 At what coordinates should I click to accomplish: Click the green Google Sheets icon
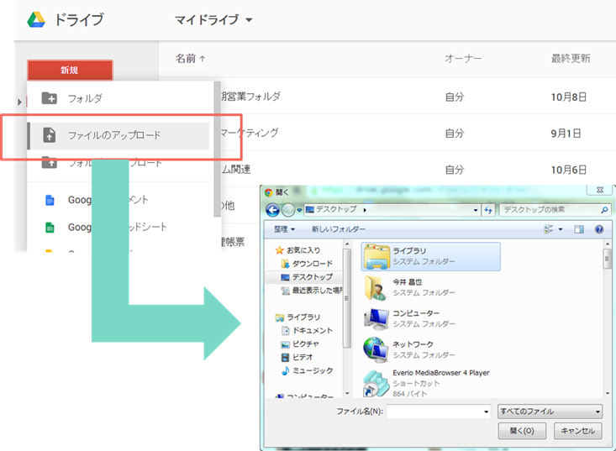pos(50,227)
